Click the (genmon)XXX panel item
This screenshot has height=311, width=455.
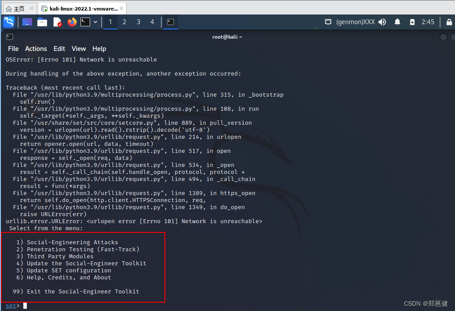356,22
